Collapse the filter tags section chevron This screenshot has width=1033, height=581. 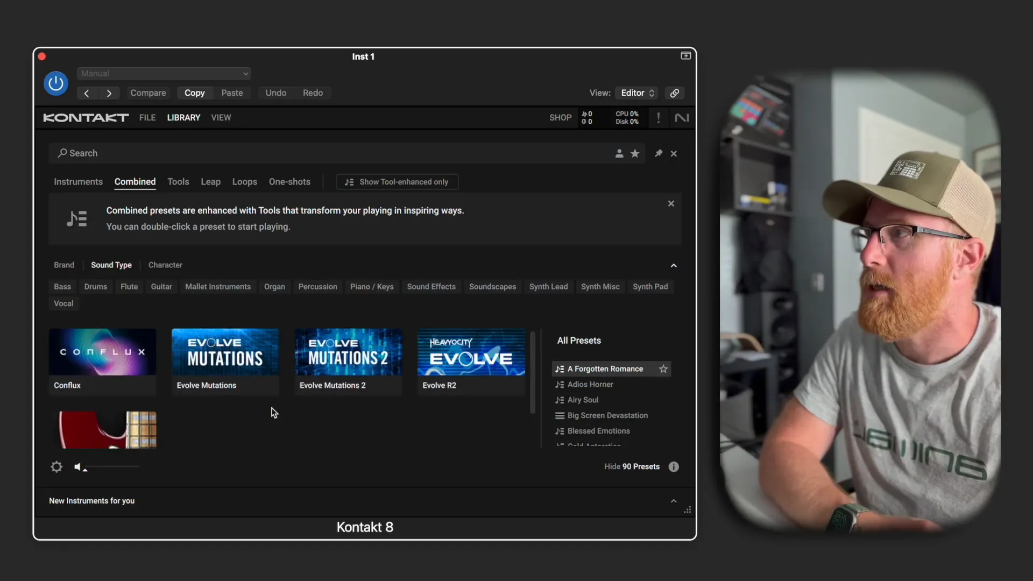click(674, 266)
